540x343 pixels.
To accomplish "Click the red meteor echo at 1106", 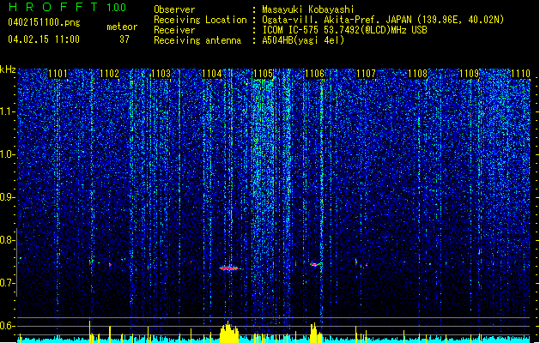I will 314,265.
